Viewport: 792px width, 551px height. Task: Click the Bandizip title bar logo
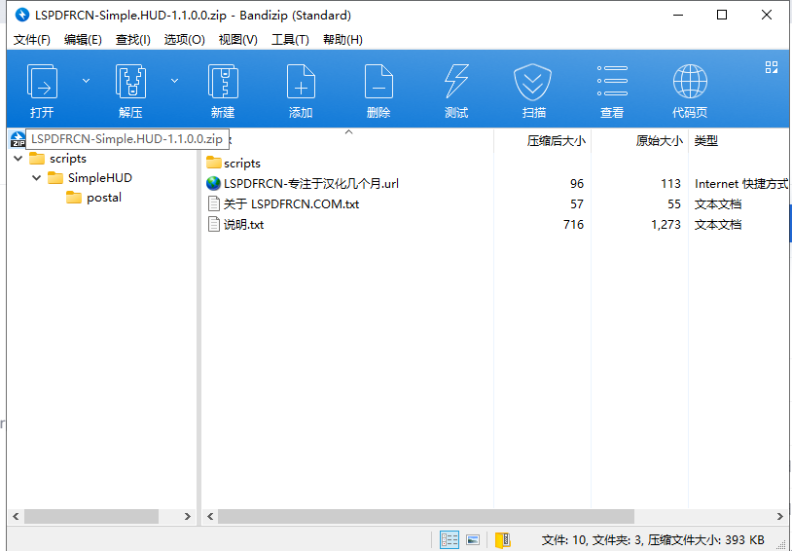(22, 15)
